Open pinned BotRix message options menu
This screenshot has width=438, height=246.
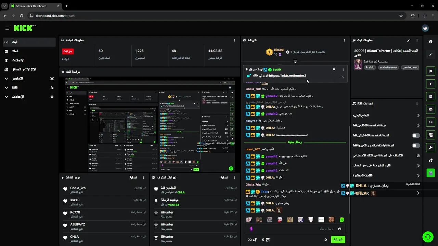pos(343,70)
